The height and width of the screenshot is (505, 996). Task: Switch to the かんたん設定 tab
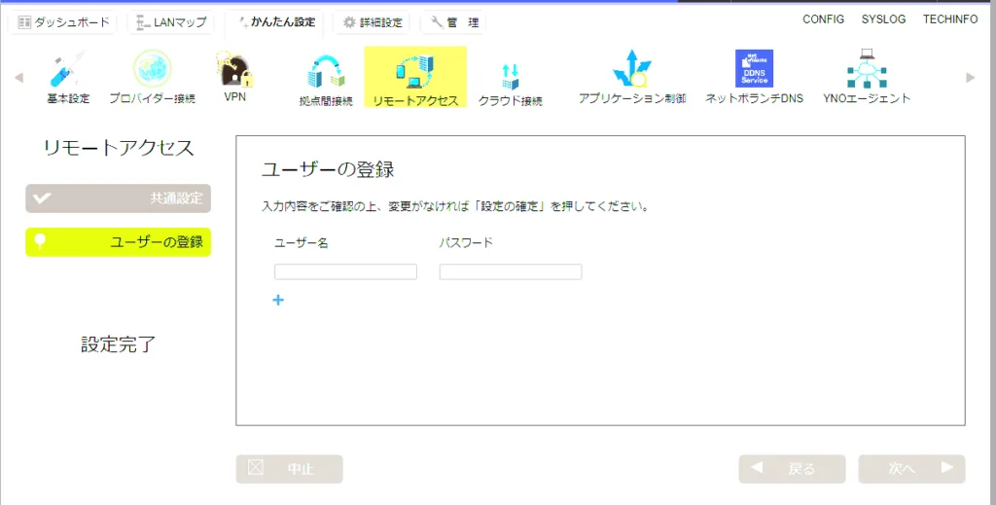tap(276, 22)
